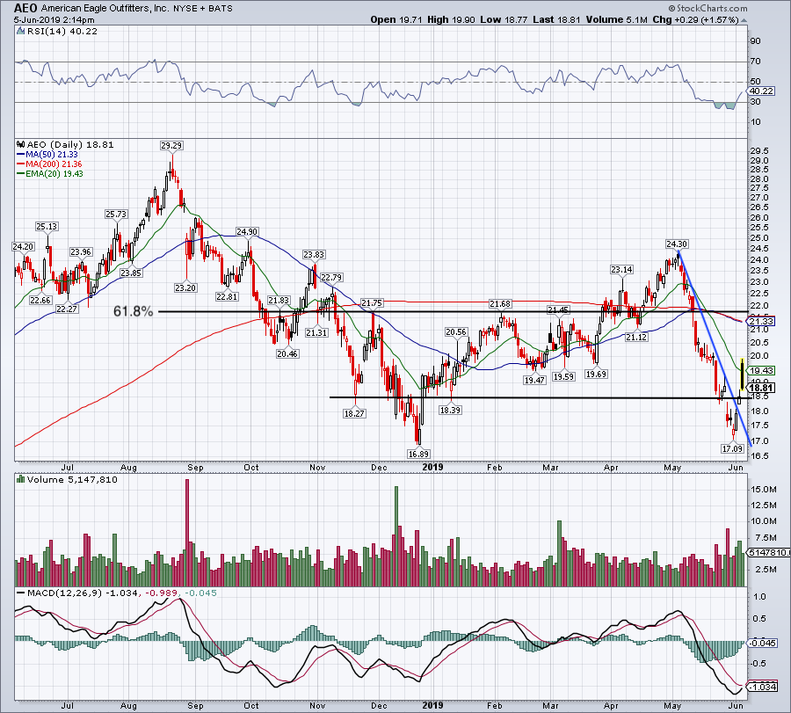Click the small arrow after Chg value
Screen dimensions: 791x713
(x=744, y=20)
